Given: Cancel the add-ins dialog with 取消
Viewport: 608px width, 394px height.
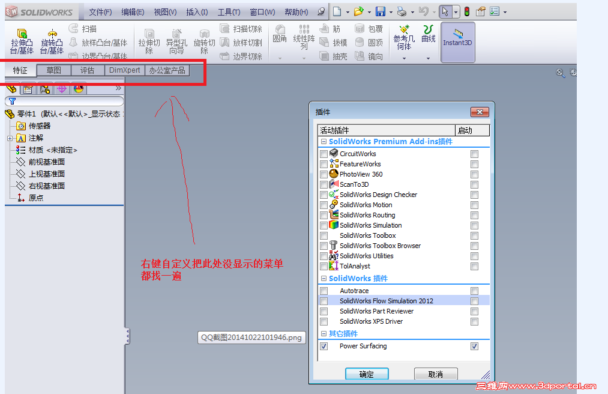Looking at the screenshot, I should (x=436, y=374).
